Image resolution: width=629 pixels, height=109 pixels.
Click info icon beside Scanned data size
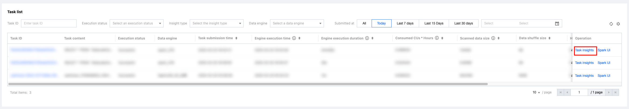[493, 38]
